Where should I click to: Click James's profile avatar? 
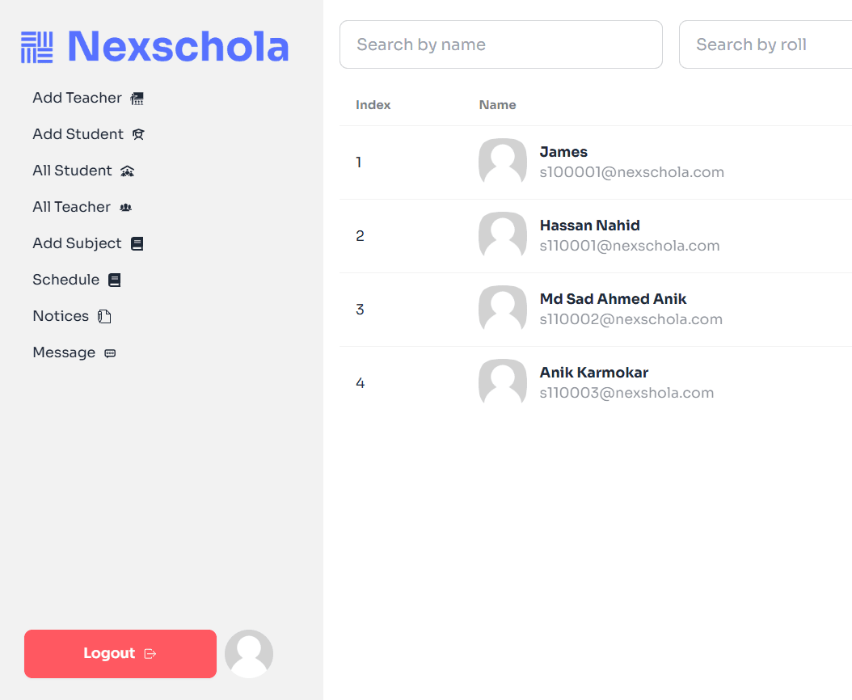click(502, 162)
